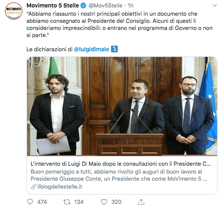Open the share upload icon
222x208 pixels.
(x=141, y=202)
